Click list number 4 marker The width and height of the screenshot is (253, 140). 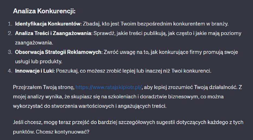[x=10, y=71]
